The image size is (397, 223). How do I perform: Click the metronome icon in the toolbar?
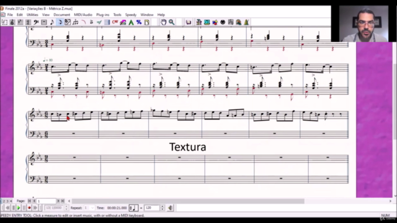[246, 22]
